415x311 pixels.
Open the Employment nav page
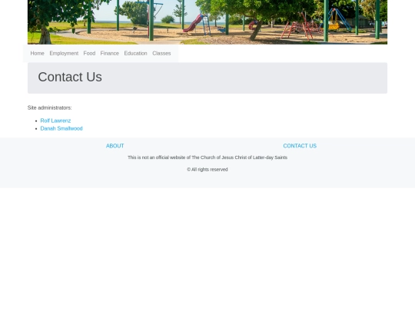click(64, 54)
